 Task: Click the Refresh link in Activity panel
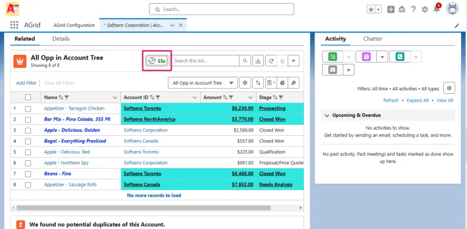point(391,100)
